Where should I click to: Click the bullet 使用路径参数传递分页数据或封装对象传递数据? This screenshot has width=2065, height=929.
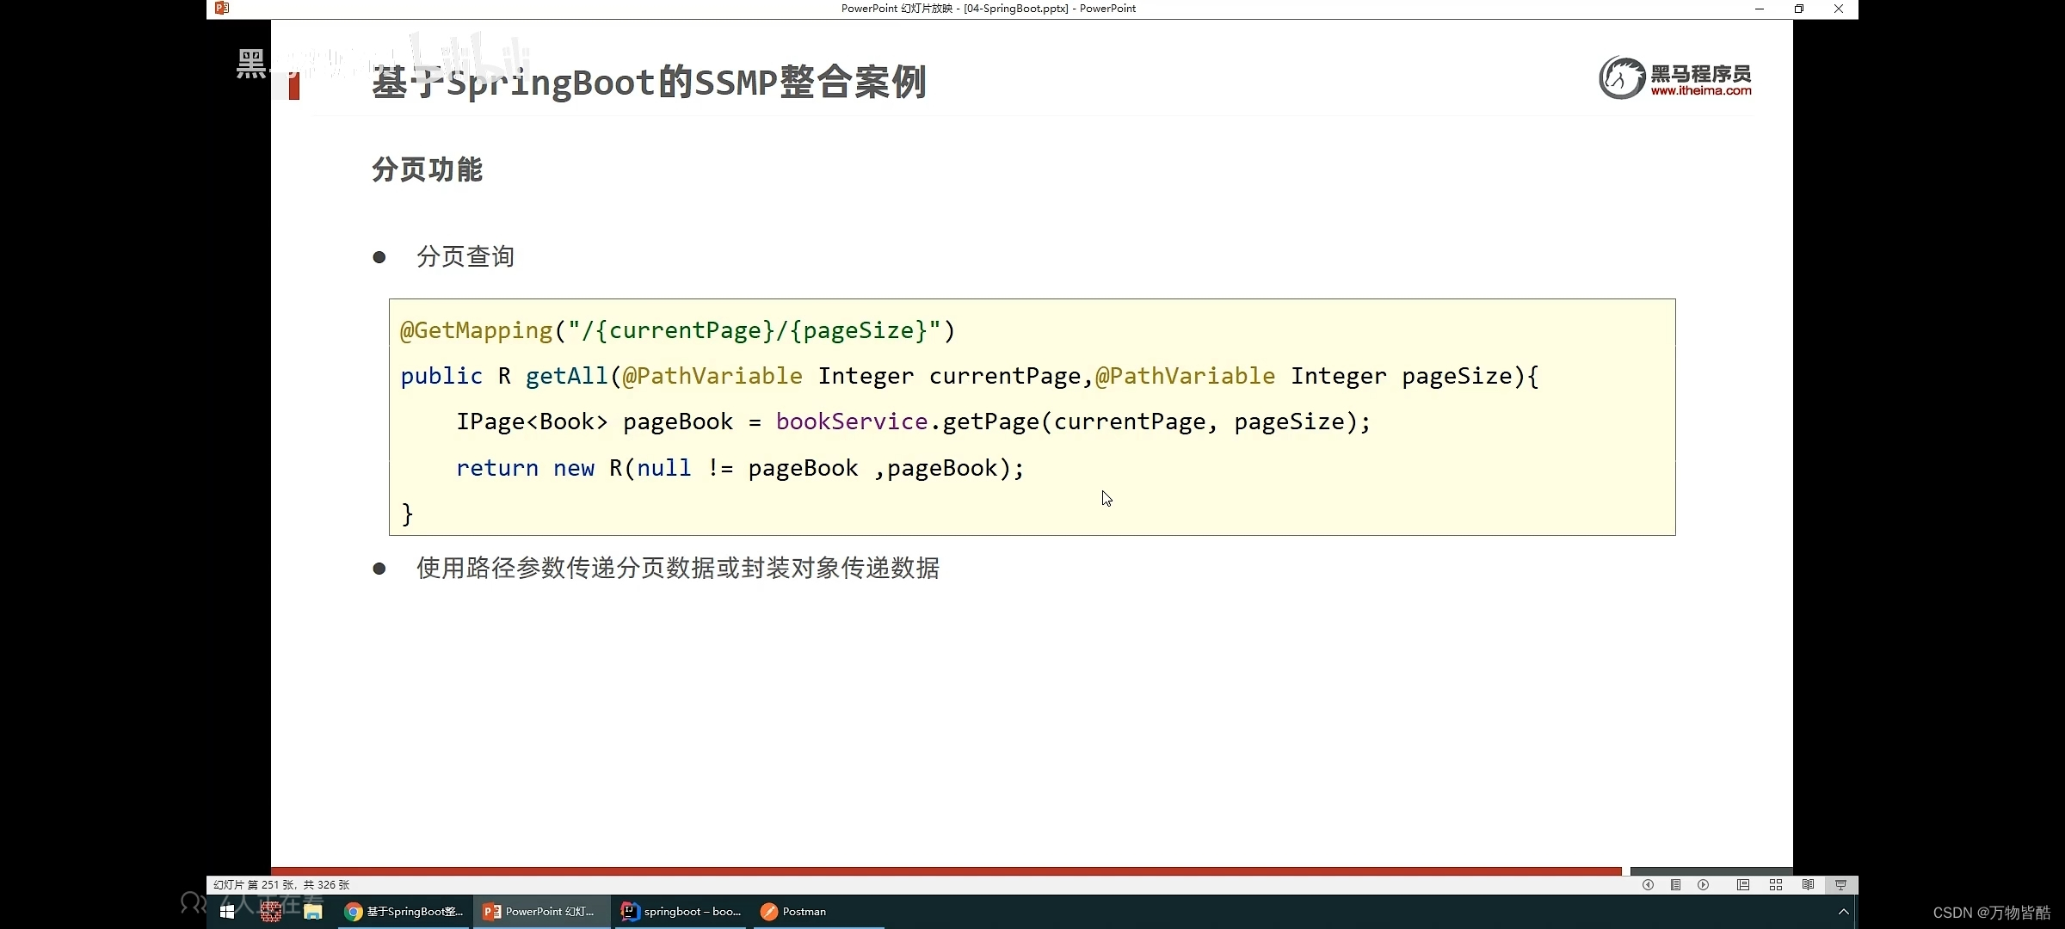point(678,568)
